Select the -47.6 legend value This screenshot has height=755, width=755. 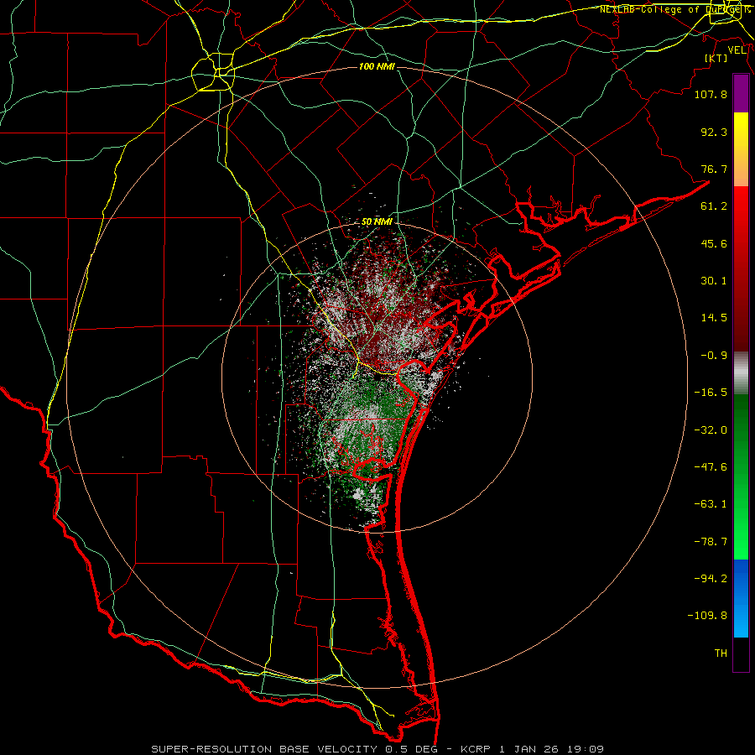tap(711, 467)
